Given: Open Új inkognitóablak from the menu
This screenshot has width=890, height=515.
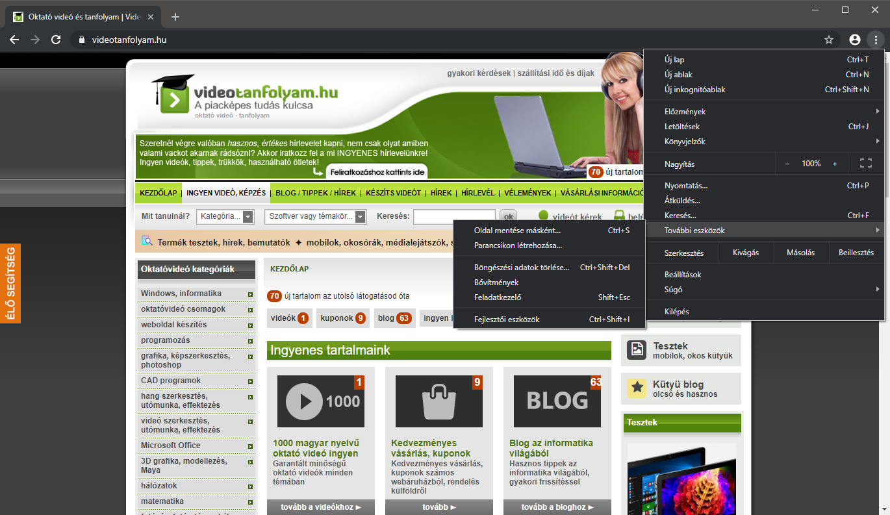Looking at the screenshot, I should (764, 90).
